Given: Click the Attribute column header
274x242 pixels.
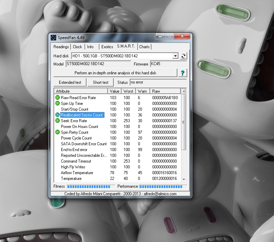Looking at the screenshot, I should tap(81, 91).
